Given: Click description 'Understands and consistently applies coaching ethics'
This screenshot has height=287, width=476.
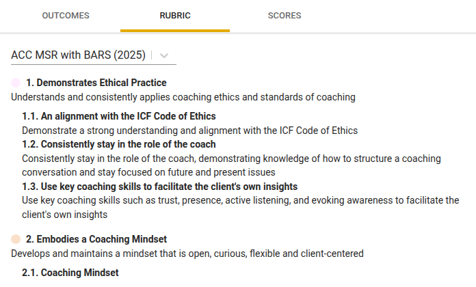Looking at the screenshot, I should tap(183, 97).
